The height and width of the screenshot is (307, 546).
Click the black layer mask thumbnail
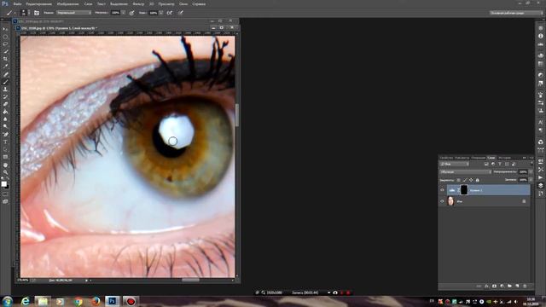pos(464,189)
